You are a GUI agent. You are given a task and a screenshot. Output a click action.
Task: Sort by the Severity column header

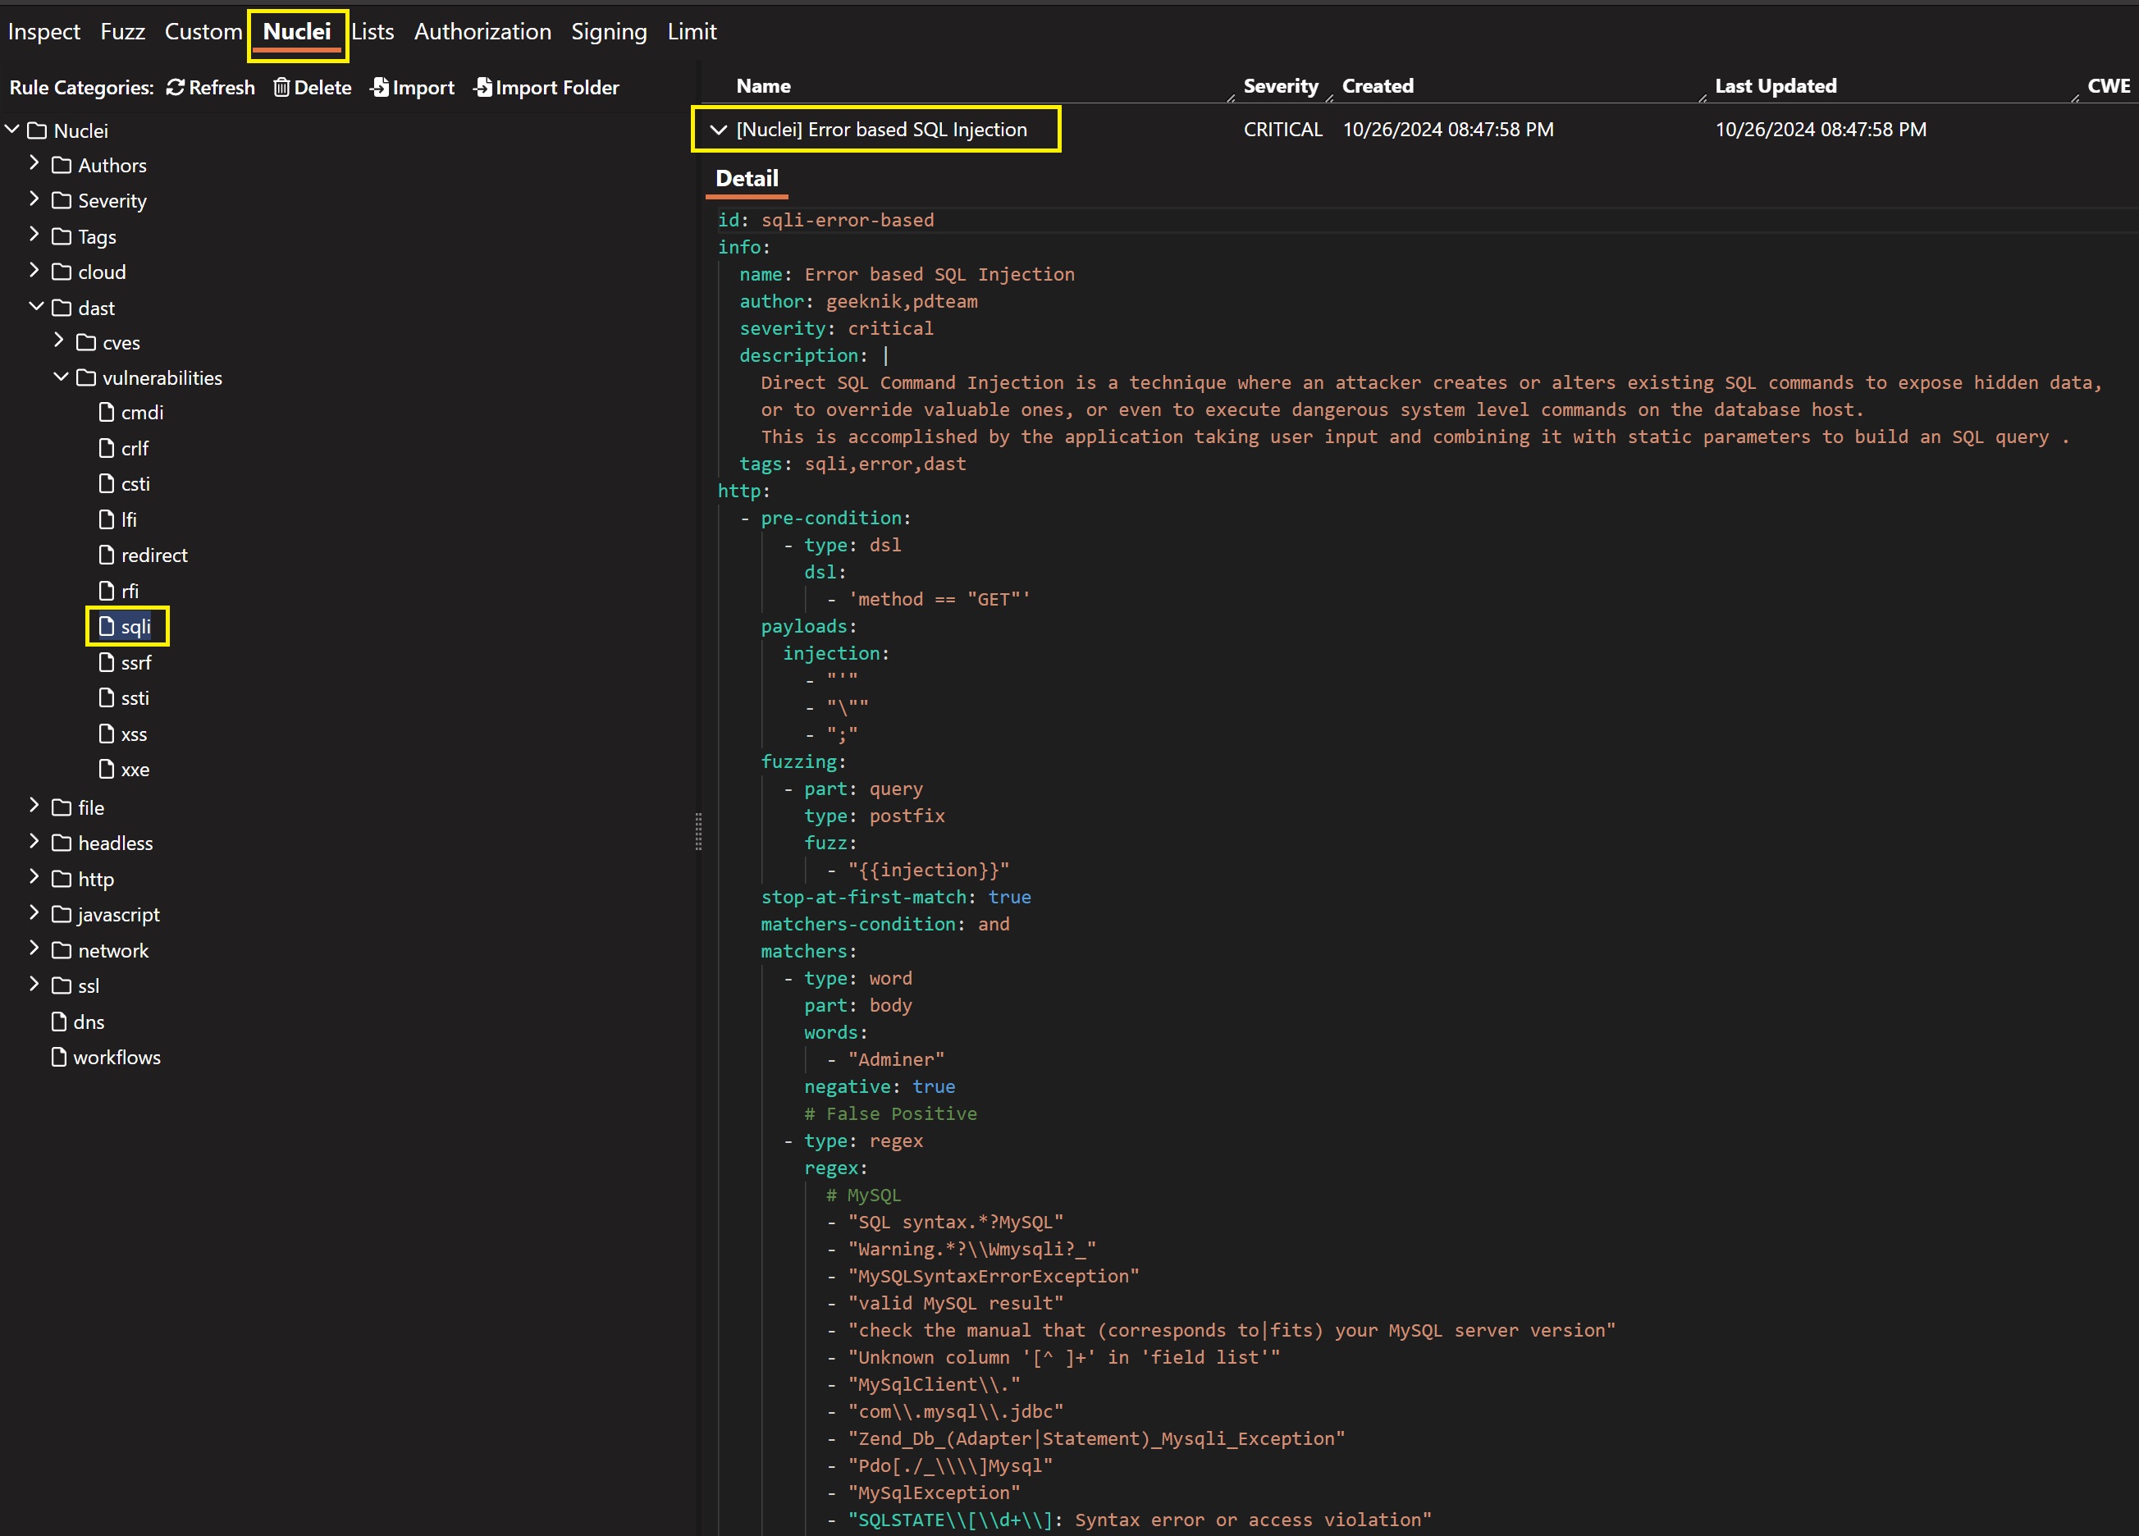[x=1280, y=87]
